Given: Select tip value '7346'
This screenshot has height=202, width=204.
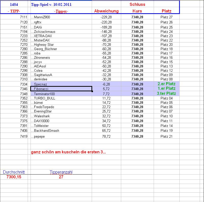Looking at the screenshot, I should click(x=24, y=89).
